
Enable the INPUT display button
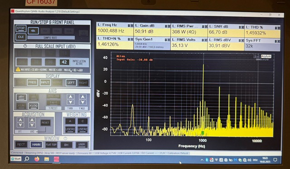click(45, 83)
